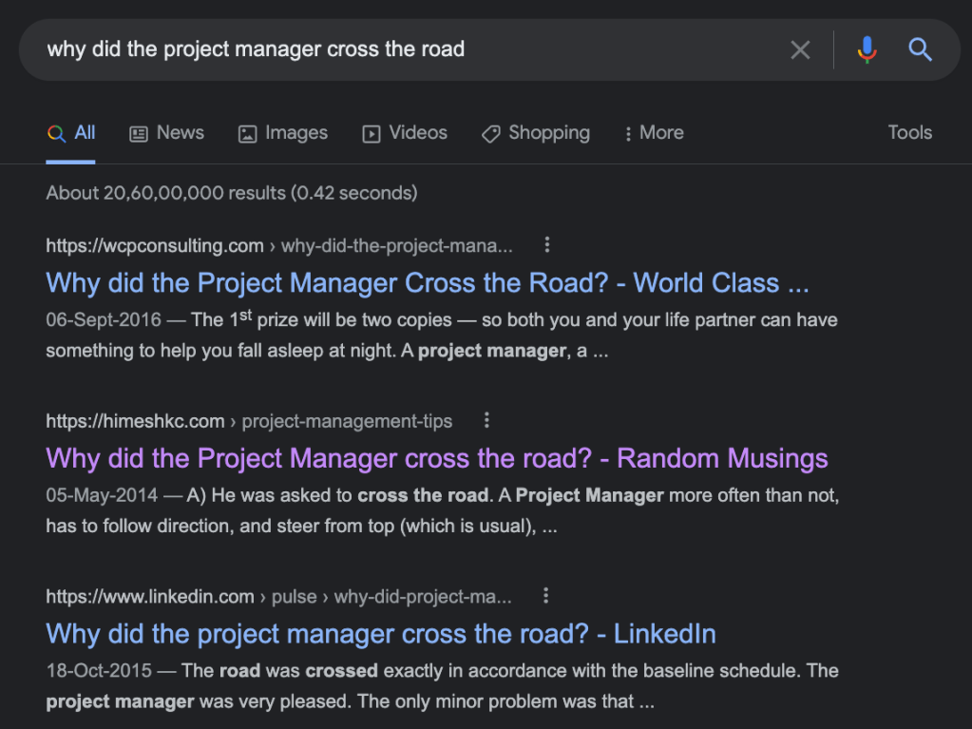Click the blue search magnifier icon
Screen dimensions: 972x729
point(920,49)
